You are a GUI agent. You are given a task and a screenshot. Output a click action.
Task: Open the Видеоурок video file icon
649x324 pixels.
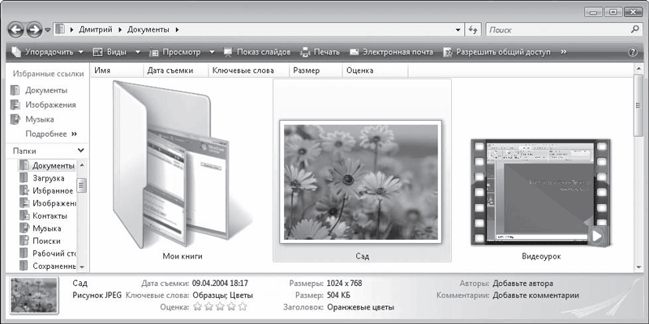click(539, 190)
